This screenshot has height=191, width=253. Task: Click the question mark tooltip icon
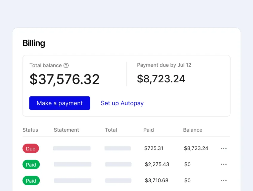click(66, 65)
